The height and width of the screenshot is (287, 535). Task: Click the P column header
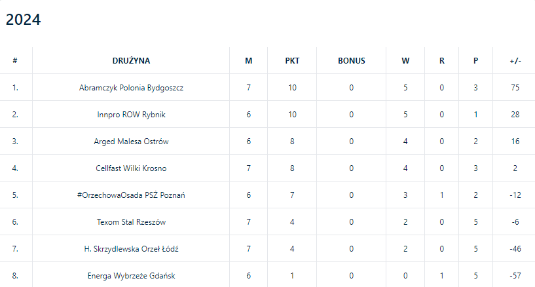pos(476,61)
